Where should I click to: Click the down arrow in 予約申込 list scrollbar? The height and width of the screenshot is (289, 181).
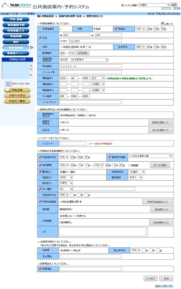(x=31, y=75)
